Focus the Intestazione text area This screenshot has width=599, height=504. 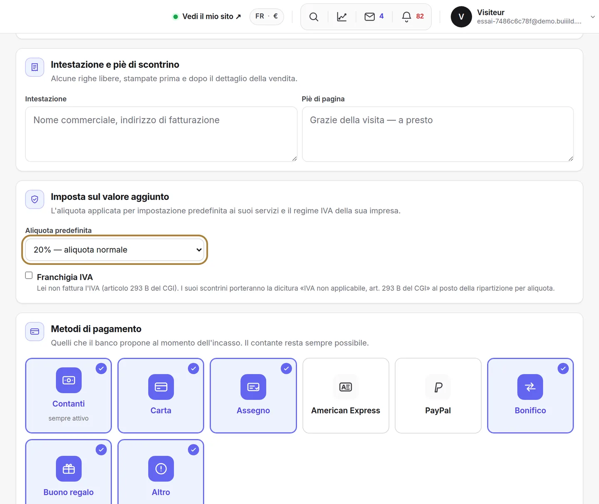pos(161,134)
